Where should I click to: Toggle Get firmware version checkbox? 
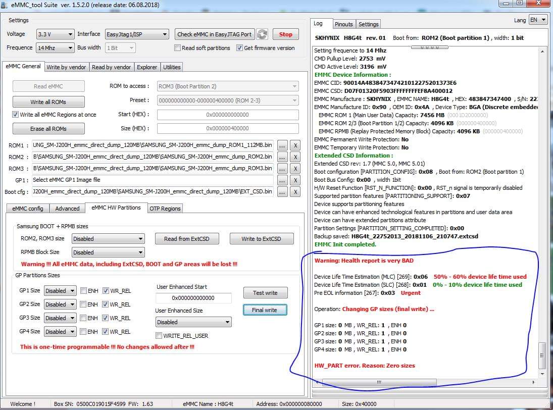coord(239,48)
